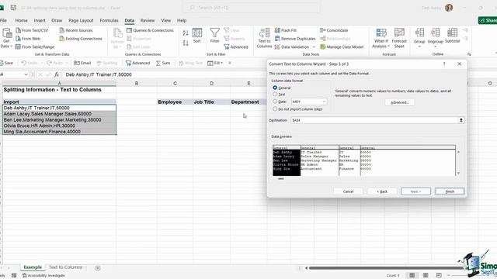The width and height of the screenshot is (497, 279).
Task: Select the General column data format
Action: click(275, 88)
